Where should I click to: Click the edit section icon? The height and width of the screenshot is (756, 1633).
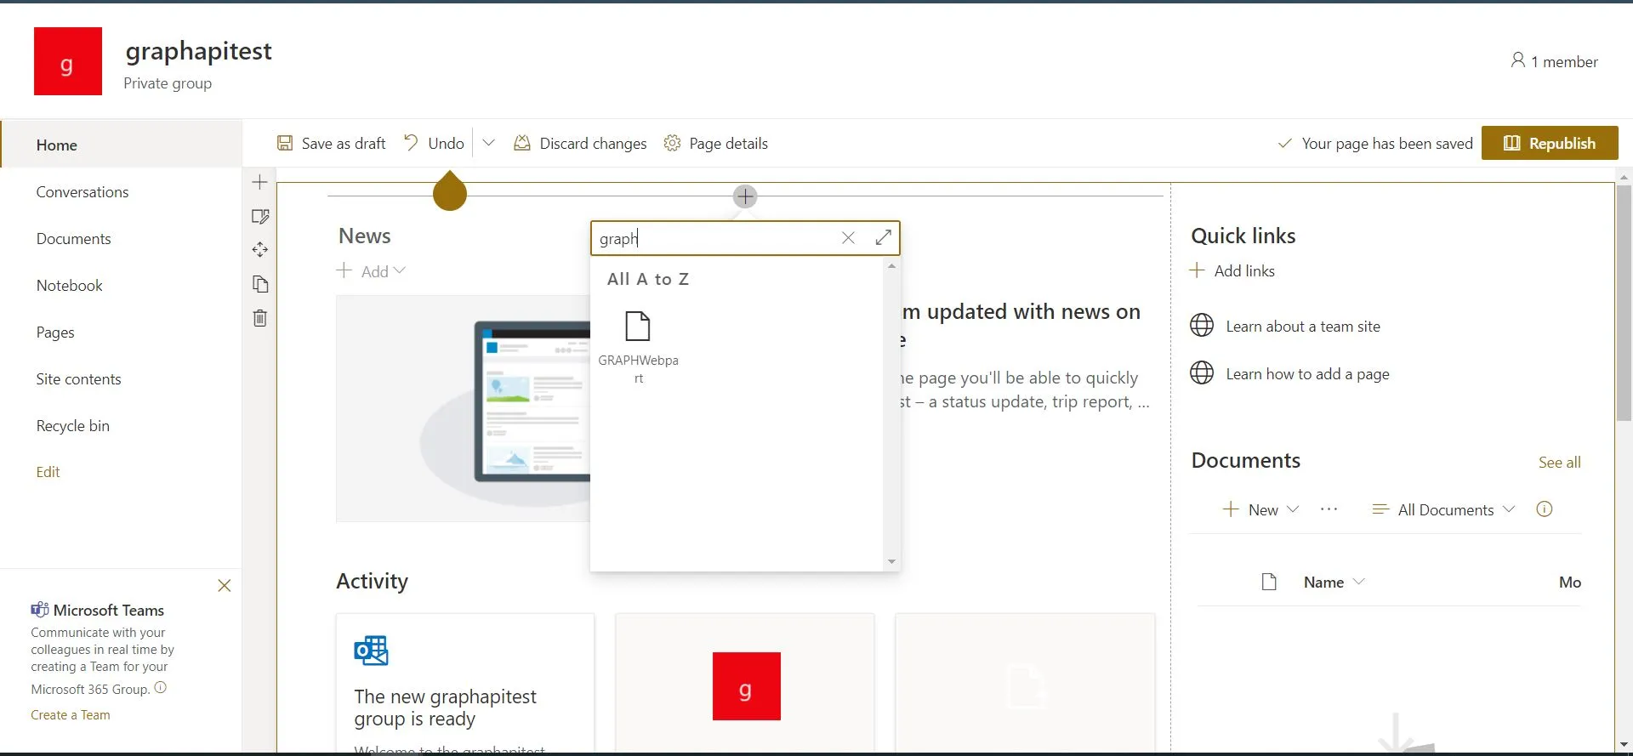tap(260, 216)
